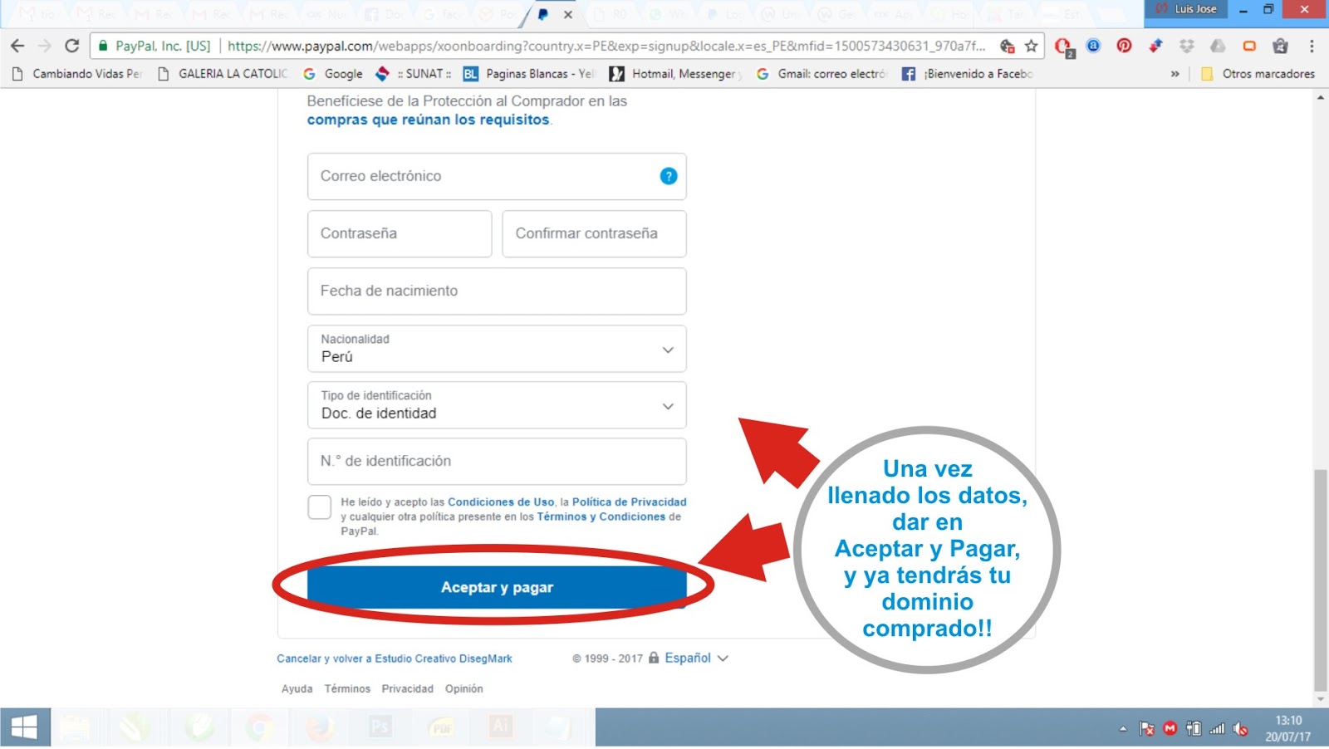Screen dimensions: 1329x749
Task: Open the Español language selector
Action: point(689,658)
